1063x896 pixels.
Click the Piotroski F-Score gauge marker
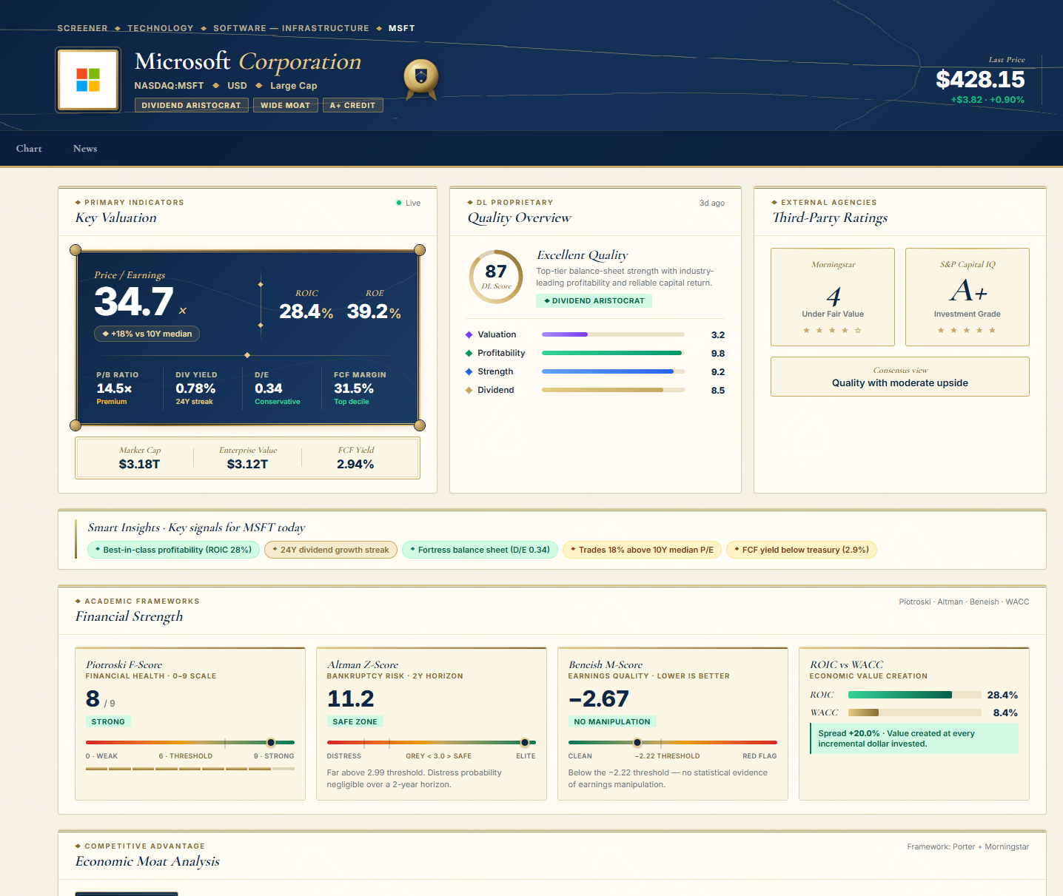click(271, 742)
